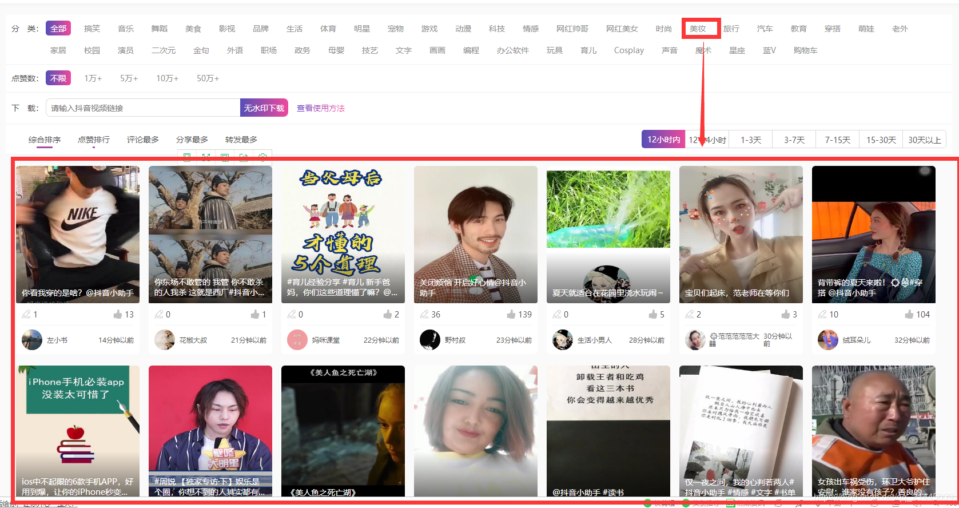The width and height of the screenshot is (959, 508).
Task: Click the 无水印下载 download button
Action: coord(264,108)
